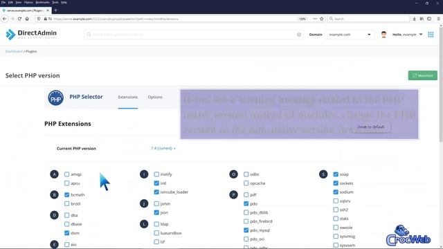Image resolution: width=443 pixels, height=249 pixels.
Task: Click letter O section badge
Action: (233, 174)
